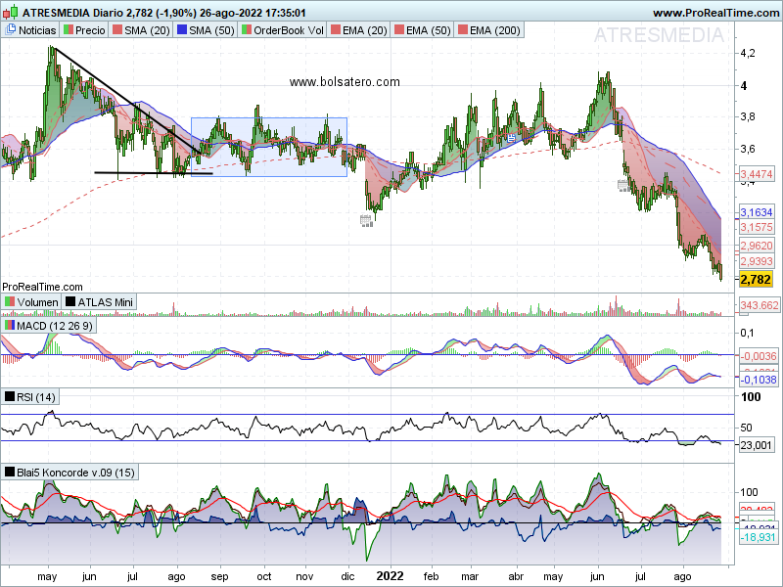Toggle the SMA (50) indicator label
The image size is (783, 587).
coord(206,30)
